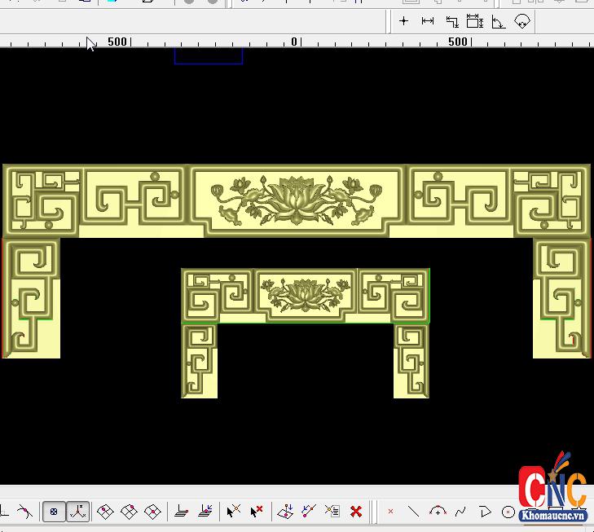Click the small red point tool
The image size is (594, 532).
point(390,512)
